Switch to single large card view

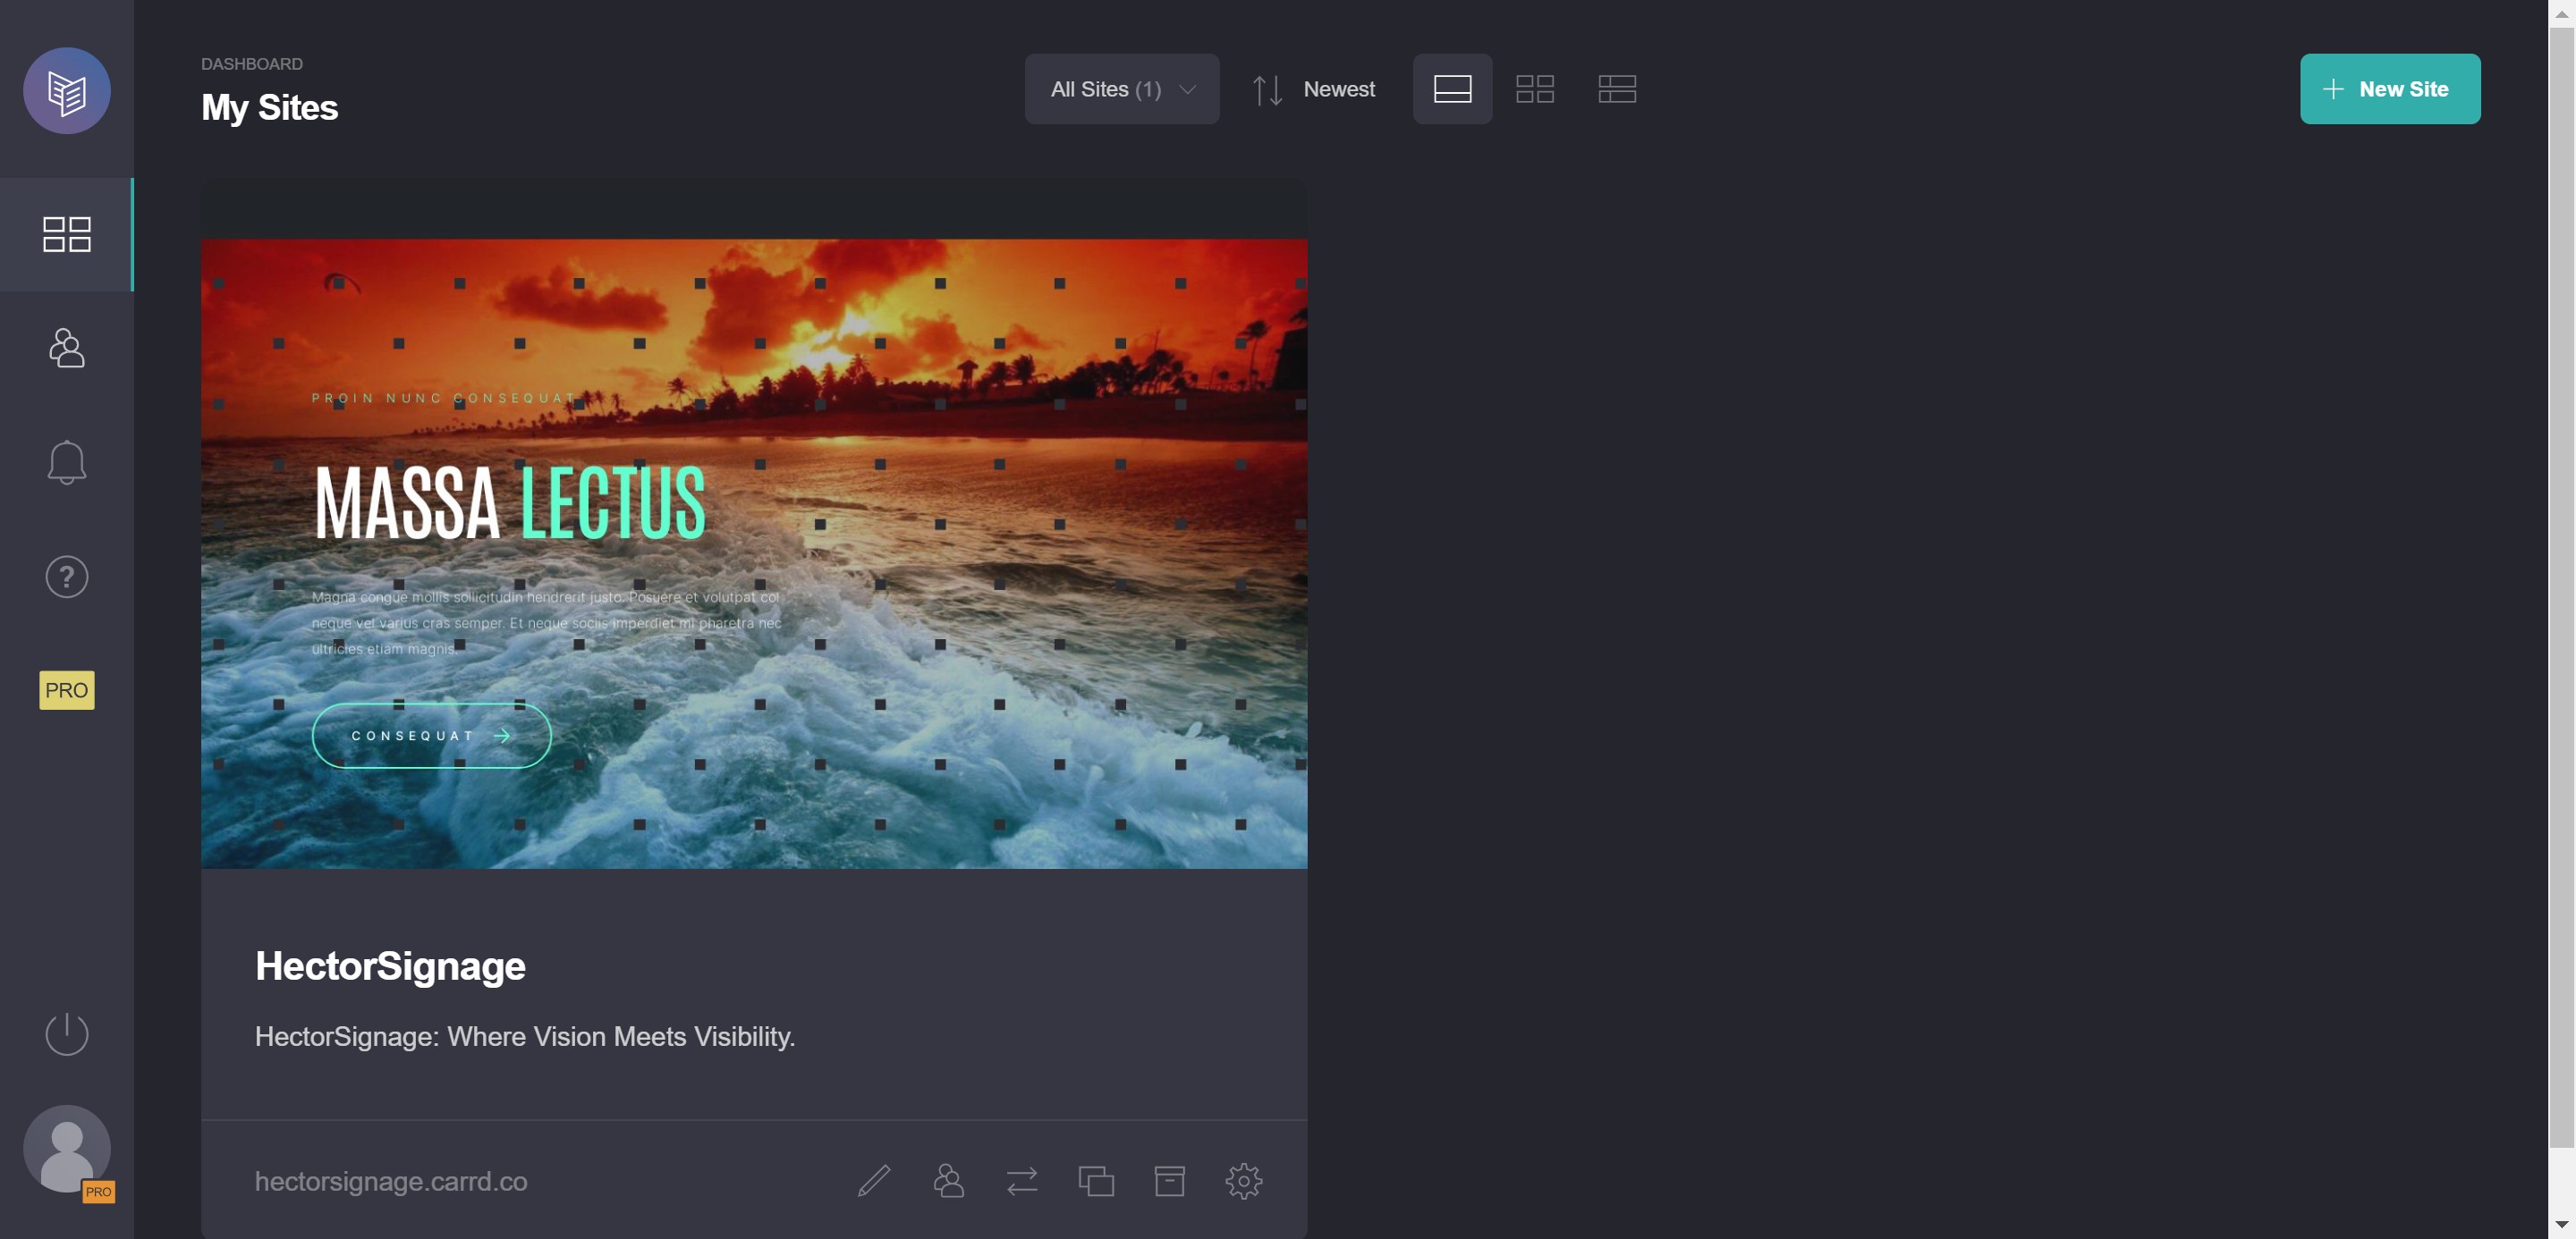pos(1452,88)
